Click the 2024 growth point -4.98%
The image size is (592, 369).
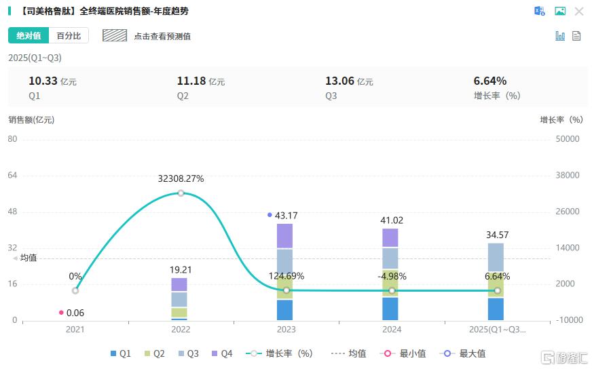point(392,290)
